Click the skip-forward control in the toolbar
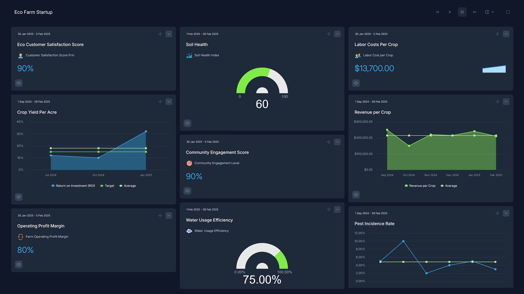The height and width of the screenshot is (294, 524). point(474,12)
